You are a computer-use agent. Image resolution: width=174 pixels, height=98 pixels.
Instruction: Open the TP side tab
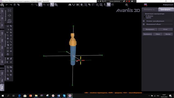2,25
